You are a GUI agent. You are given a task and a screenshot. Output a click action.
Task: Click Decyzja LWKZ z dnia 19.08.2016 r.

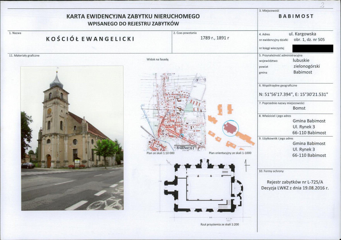(x=295, y=188)
